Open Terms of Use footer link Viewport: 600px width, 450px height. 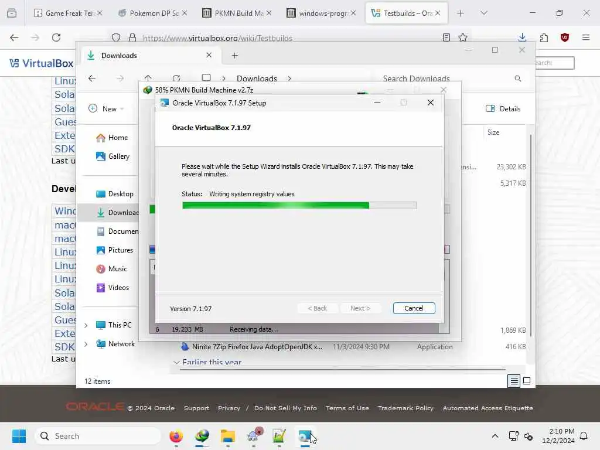[347, 408]
